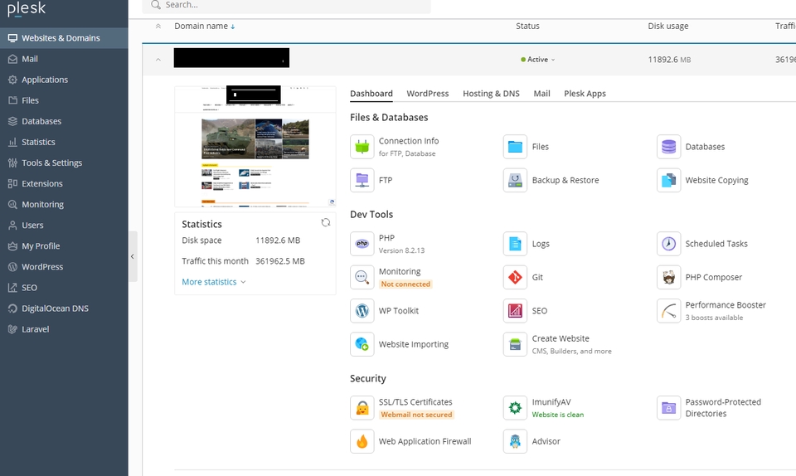Click the search magnifier icon
Screen dimensions: 796x476
(156, 5)
